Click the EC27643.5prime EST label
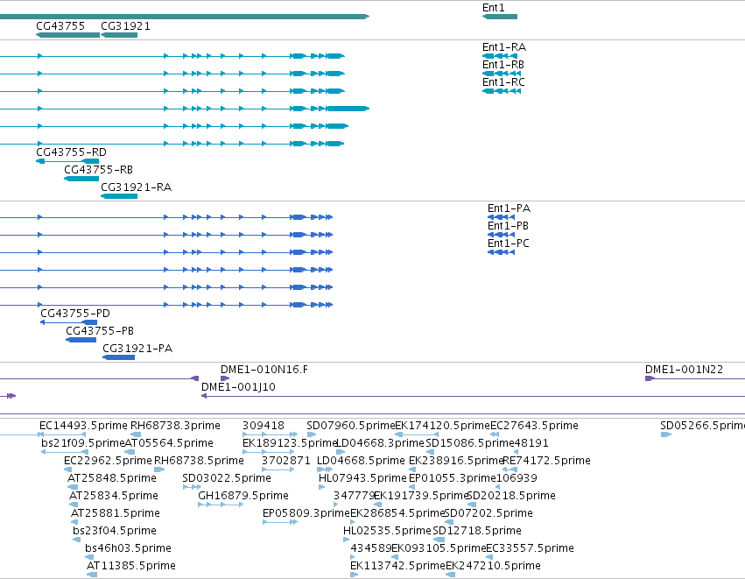Screen dimensions: 745x579 [534, 426]
